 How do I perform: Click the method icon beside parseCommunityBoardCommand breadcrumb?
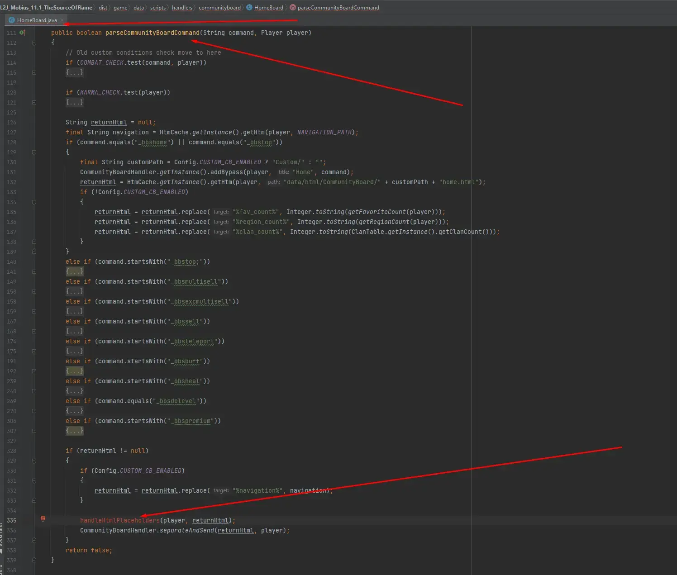[292, 7]
